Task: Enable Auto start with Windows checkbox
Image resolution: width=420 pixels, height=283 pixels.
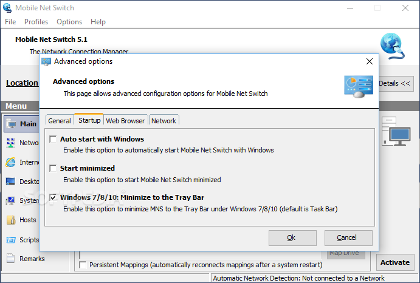Action: 53,139
